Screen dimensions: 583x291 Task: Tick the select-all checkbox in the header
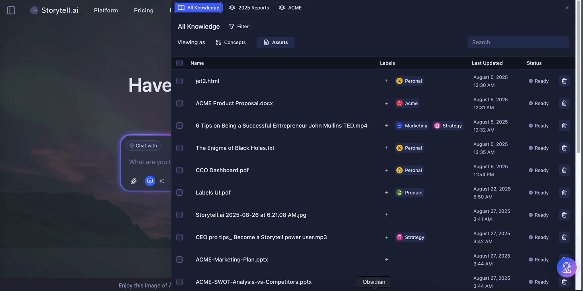point(180,63)
